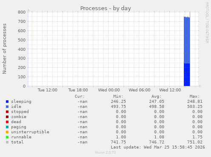Click the 'Avg:' column header
The height and width of the screenshot is (157, 211).
coord(156,96)
